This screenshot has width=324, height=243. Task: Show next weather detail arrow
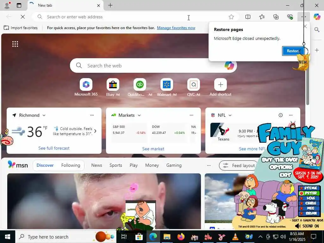point(95,131)
